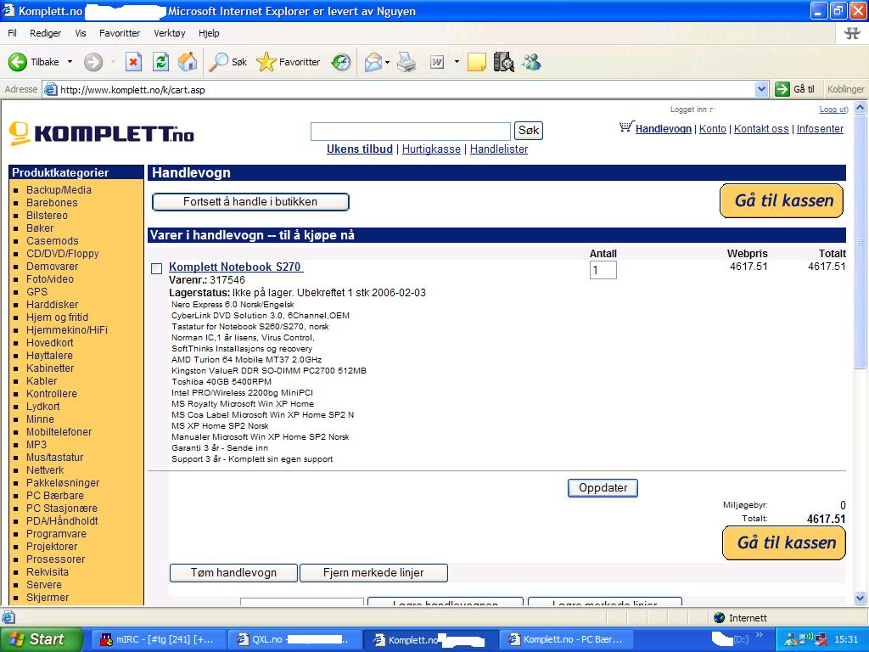Click the bottom Gå til kassen button

pyautogui.click(x=784, y=542)
